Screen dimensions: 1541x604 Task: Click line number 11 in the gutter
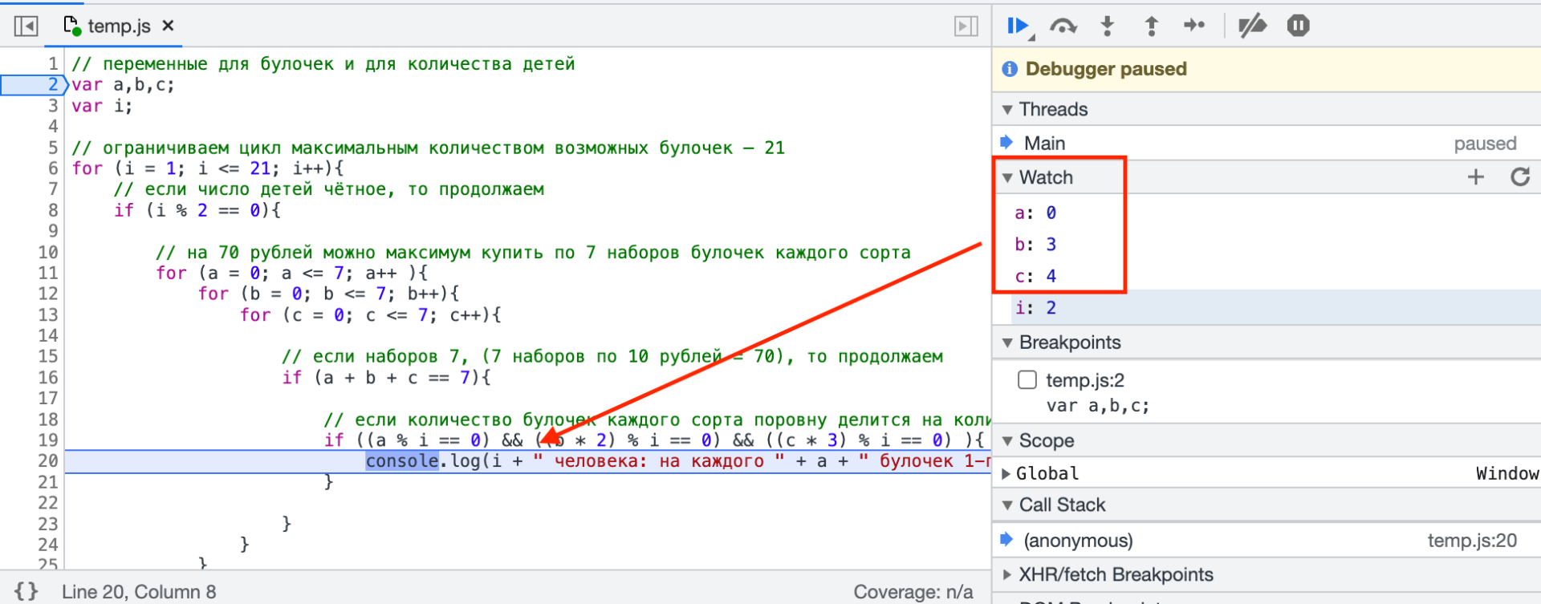tap(47, 273)
